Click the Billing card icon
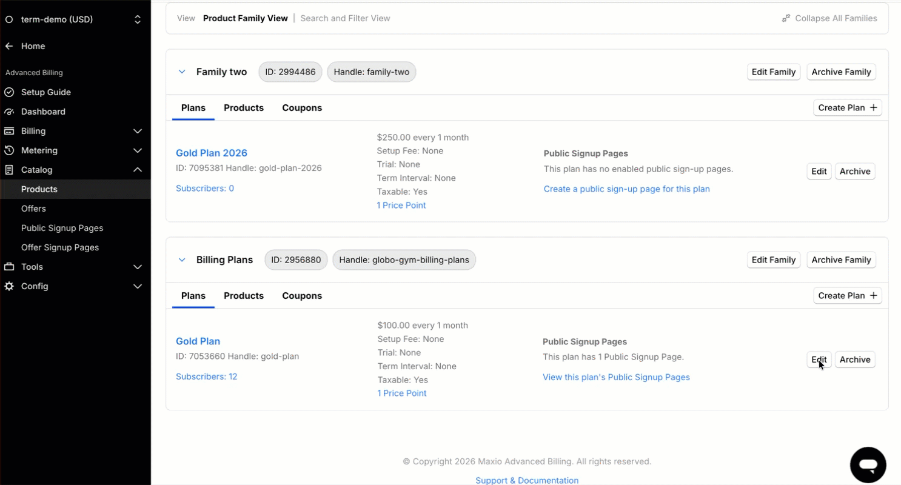Image resolution: width=901 pixels, height=485 pixels. tap(9, 131)
